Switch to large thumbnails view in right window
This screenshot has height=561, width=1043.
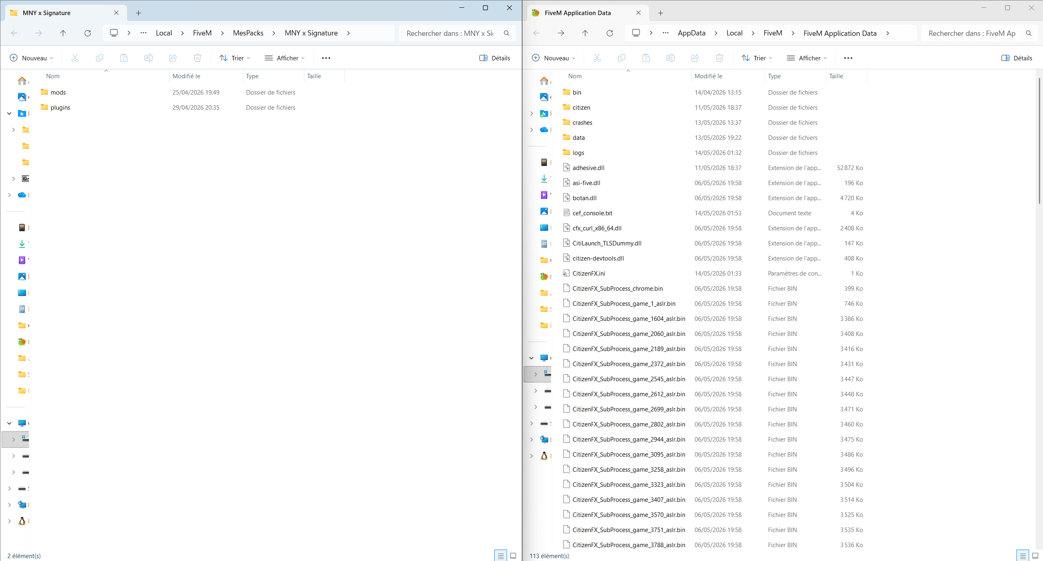click(1035, 556)
